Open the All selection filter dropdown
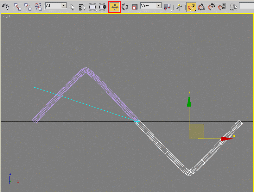 click(56, 6)
